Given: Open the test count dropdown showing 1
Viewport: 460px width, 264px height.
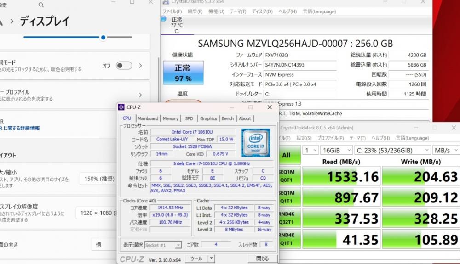Looking at the screenshot, I should (x=311, y=151).
